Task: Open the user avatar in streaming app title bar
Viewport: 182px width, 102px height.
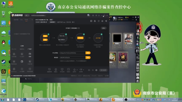Action: [x=88, y=15]
